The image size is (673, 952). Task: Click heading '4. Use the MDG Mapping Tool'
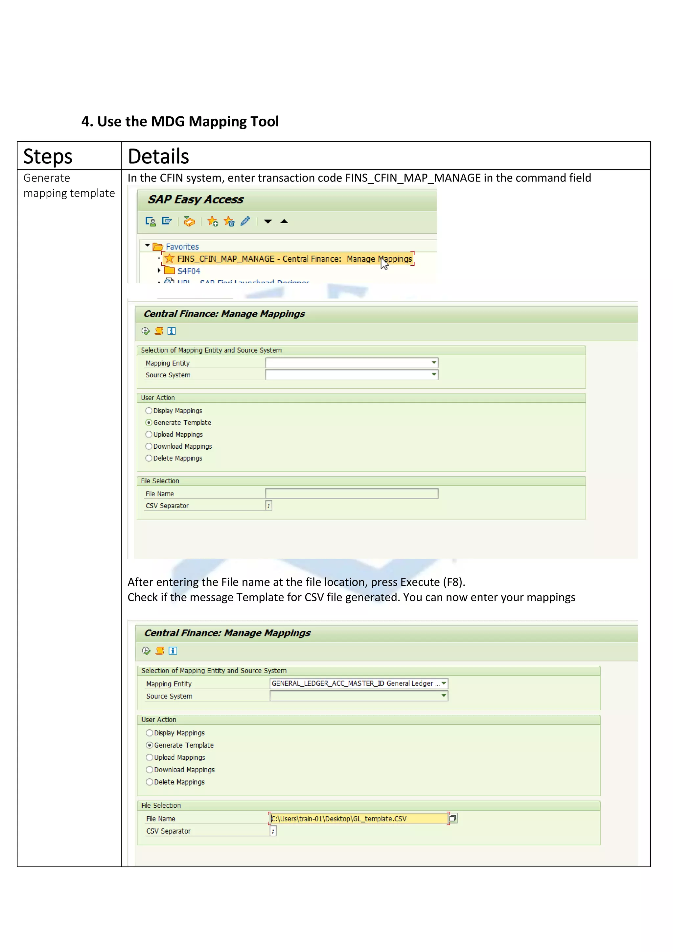[180, 122]
